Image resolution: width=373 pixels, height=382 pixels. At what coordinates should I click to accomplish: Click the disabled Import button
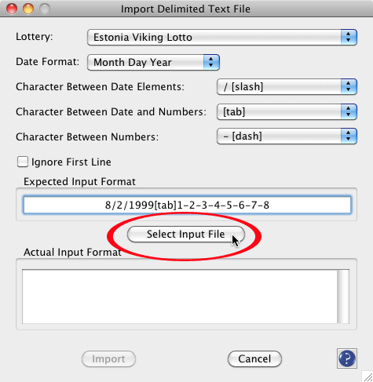tap(108, 358)
